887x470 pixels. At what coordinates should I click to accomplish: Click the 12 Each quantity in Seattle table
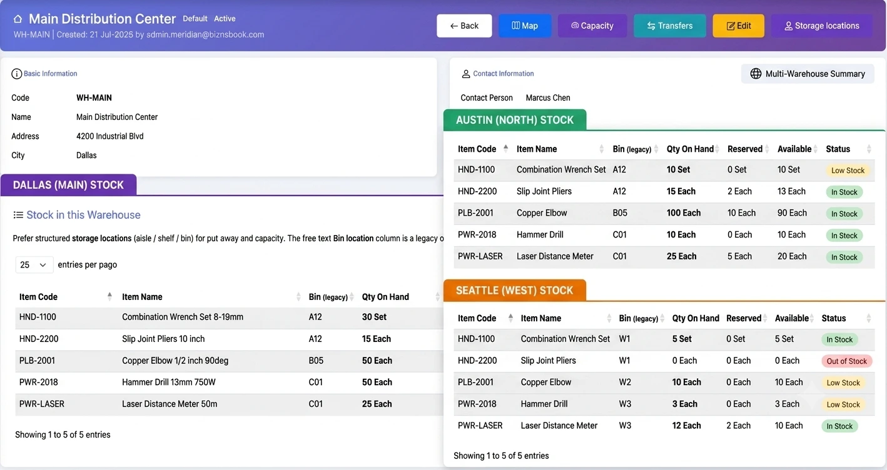point(687,426)
